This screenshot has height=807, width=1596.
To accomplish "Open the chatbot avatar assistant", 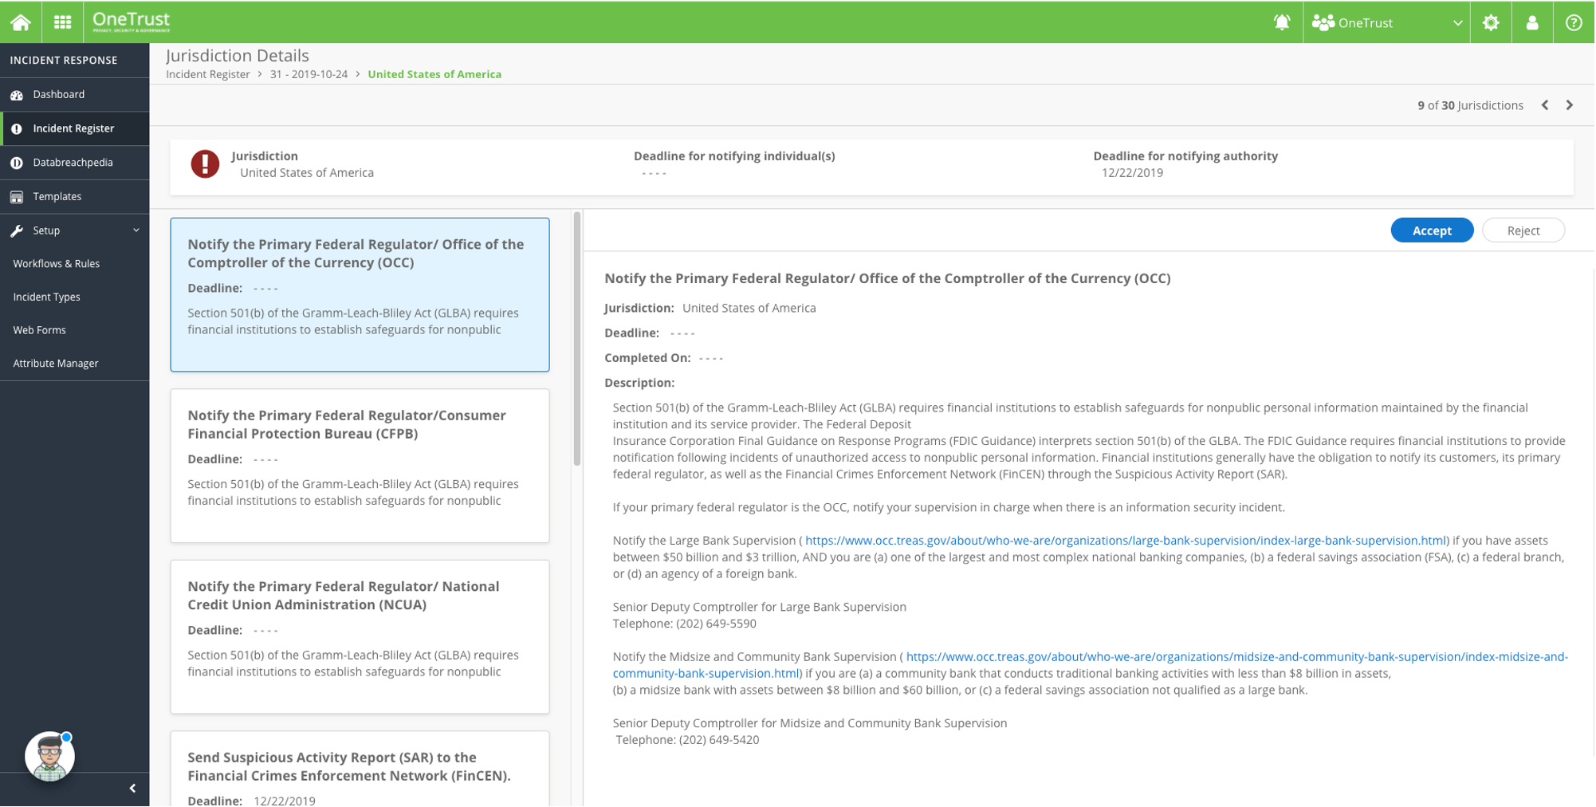I will (x=49, y=756).
